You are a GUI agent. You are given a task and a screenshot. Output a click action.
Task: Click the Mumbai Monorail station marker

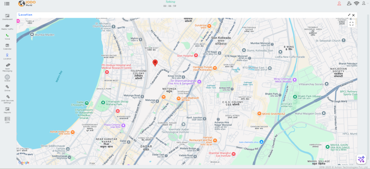[x=272, y=44]
